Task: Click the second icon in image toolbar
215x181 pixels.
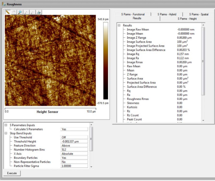Action: click(14, 12)
